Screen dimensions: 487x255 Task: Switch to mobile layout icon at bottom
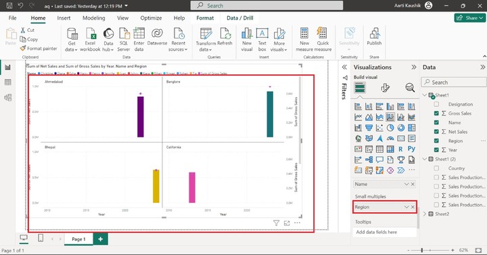(41, 238)
